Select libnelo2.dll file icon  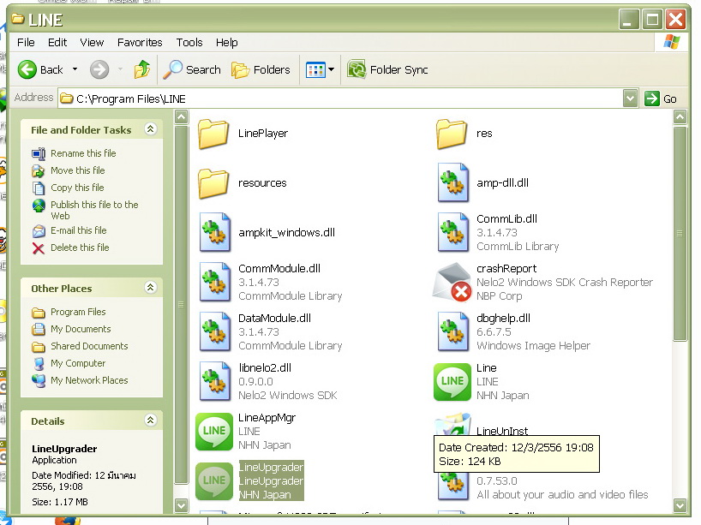click(215, 381)
